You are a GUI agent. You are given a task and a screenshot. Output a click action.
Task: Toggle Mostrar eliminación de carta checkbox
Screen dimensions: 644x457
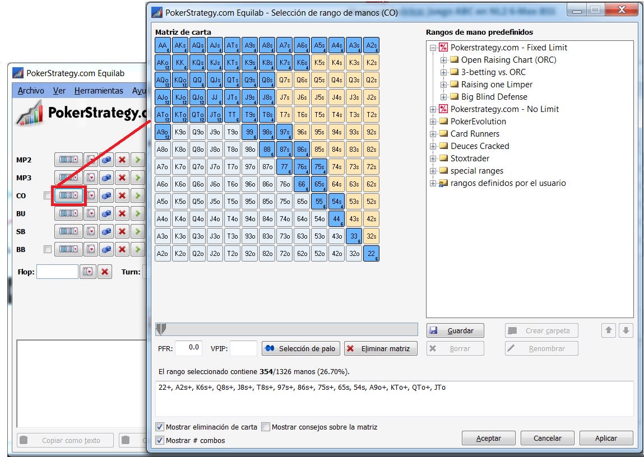(x=160, y=427)
